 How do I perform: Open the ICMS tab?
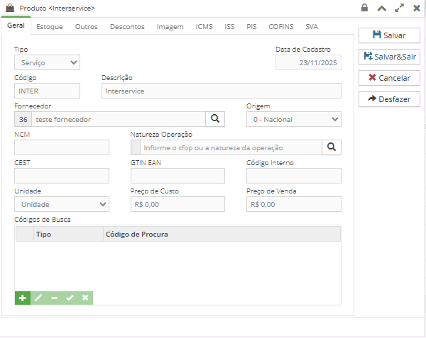204,26
